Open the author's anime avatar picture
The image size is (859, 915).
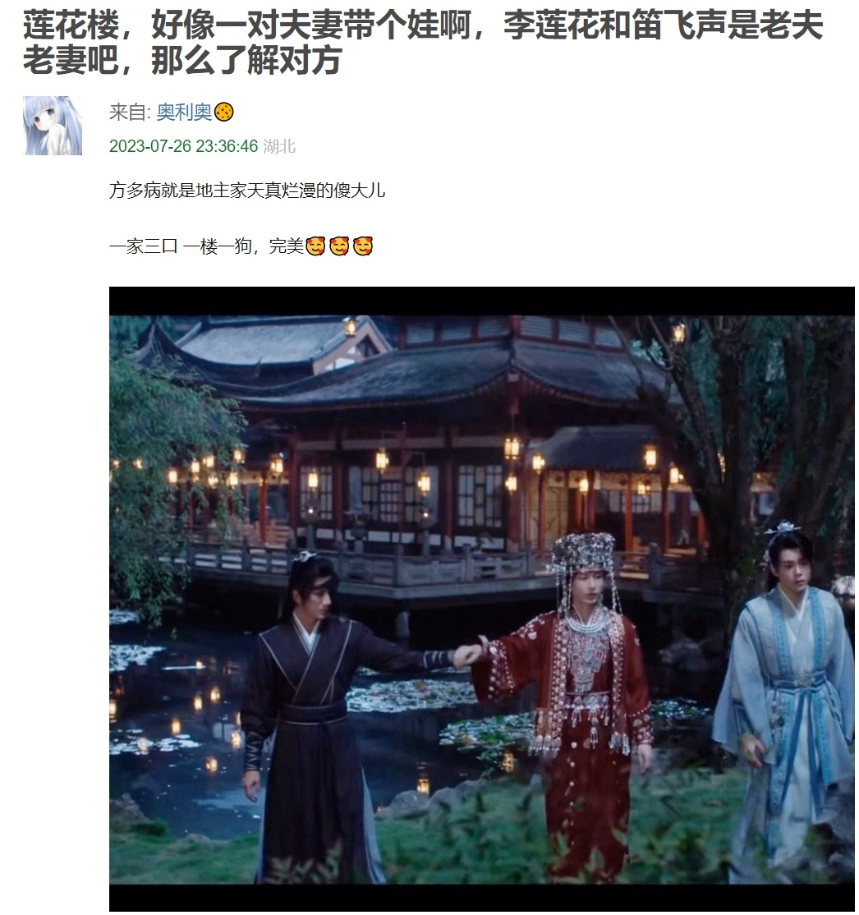pyautogui.click(x=53, y=126)
